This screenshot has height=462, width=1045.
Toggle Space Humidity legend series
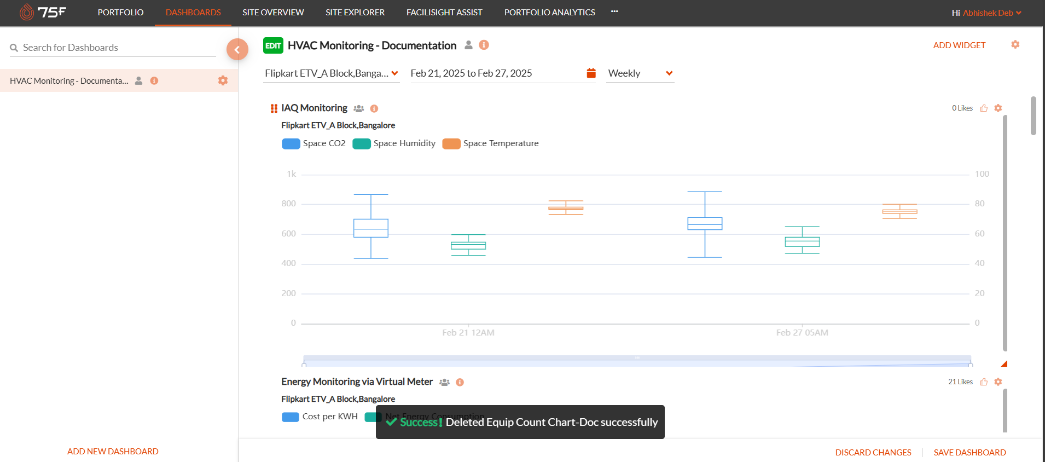click(x=394, y=143)
